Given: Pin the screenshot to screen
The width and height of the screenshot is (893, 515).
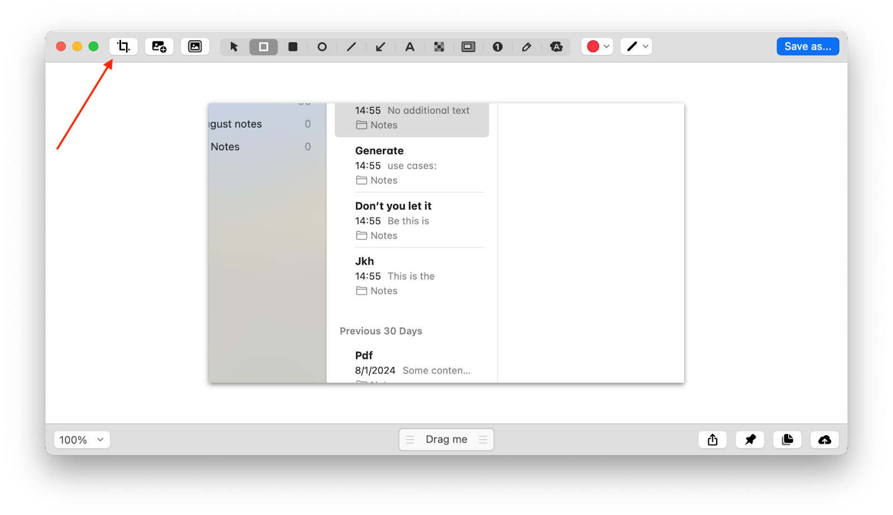Looking at the screenshot, I should point(750,439).
